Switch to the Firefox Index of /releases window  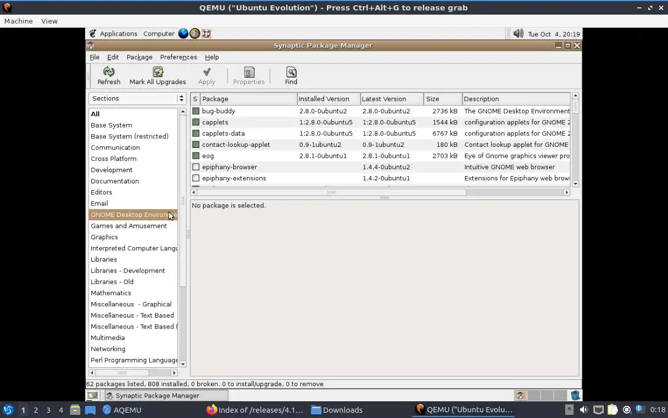tap(255, 410)
